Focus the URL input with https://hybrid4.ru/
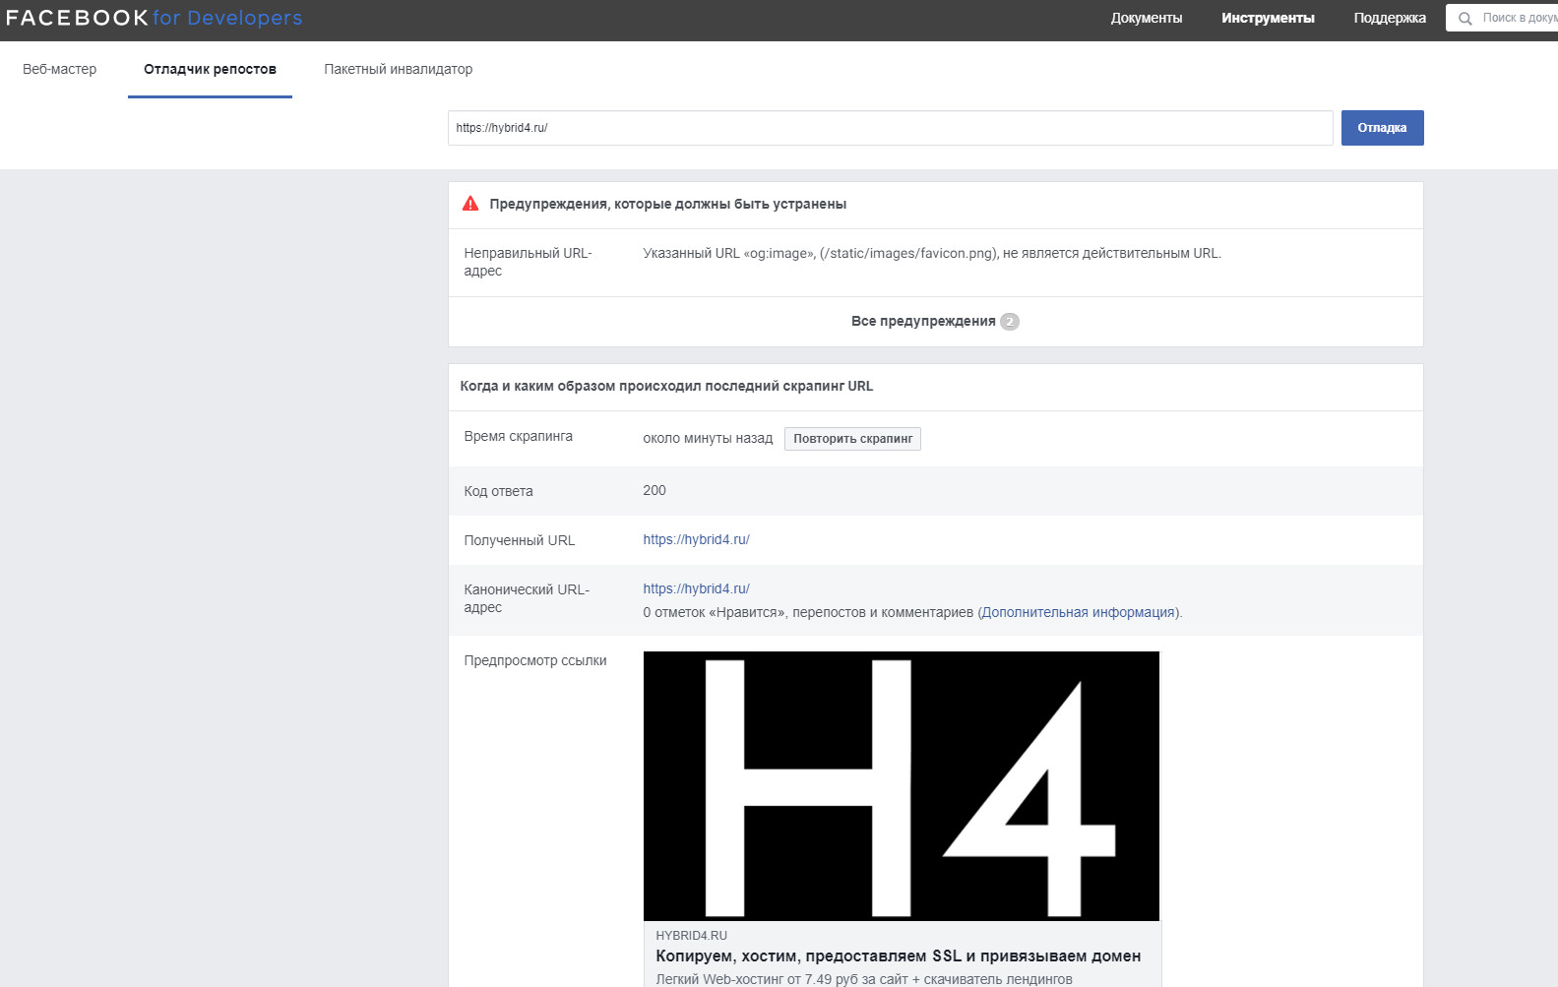This screenshot has height=987, width=1558. click(890, 128)
